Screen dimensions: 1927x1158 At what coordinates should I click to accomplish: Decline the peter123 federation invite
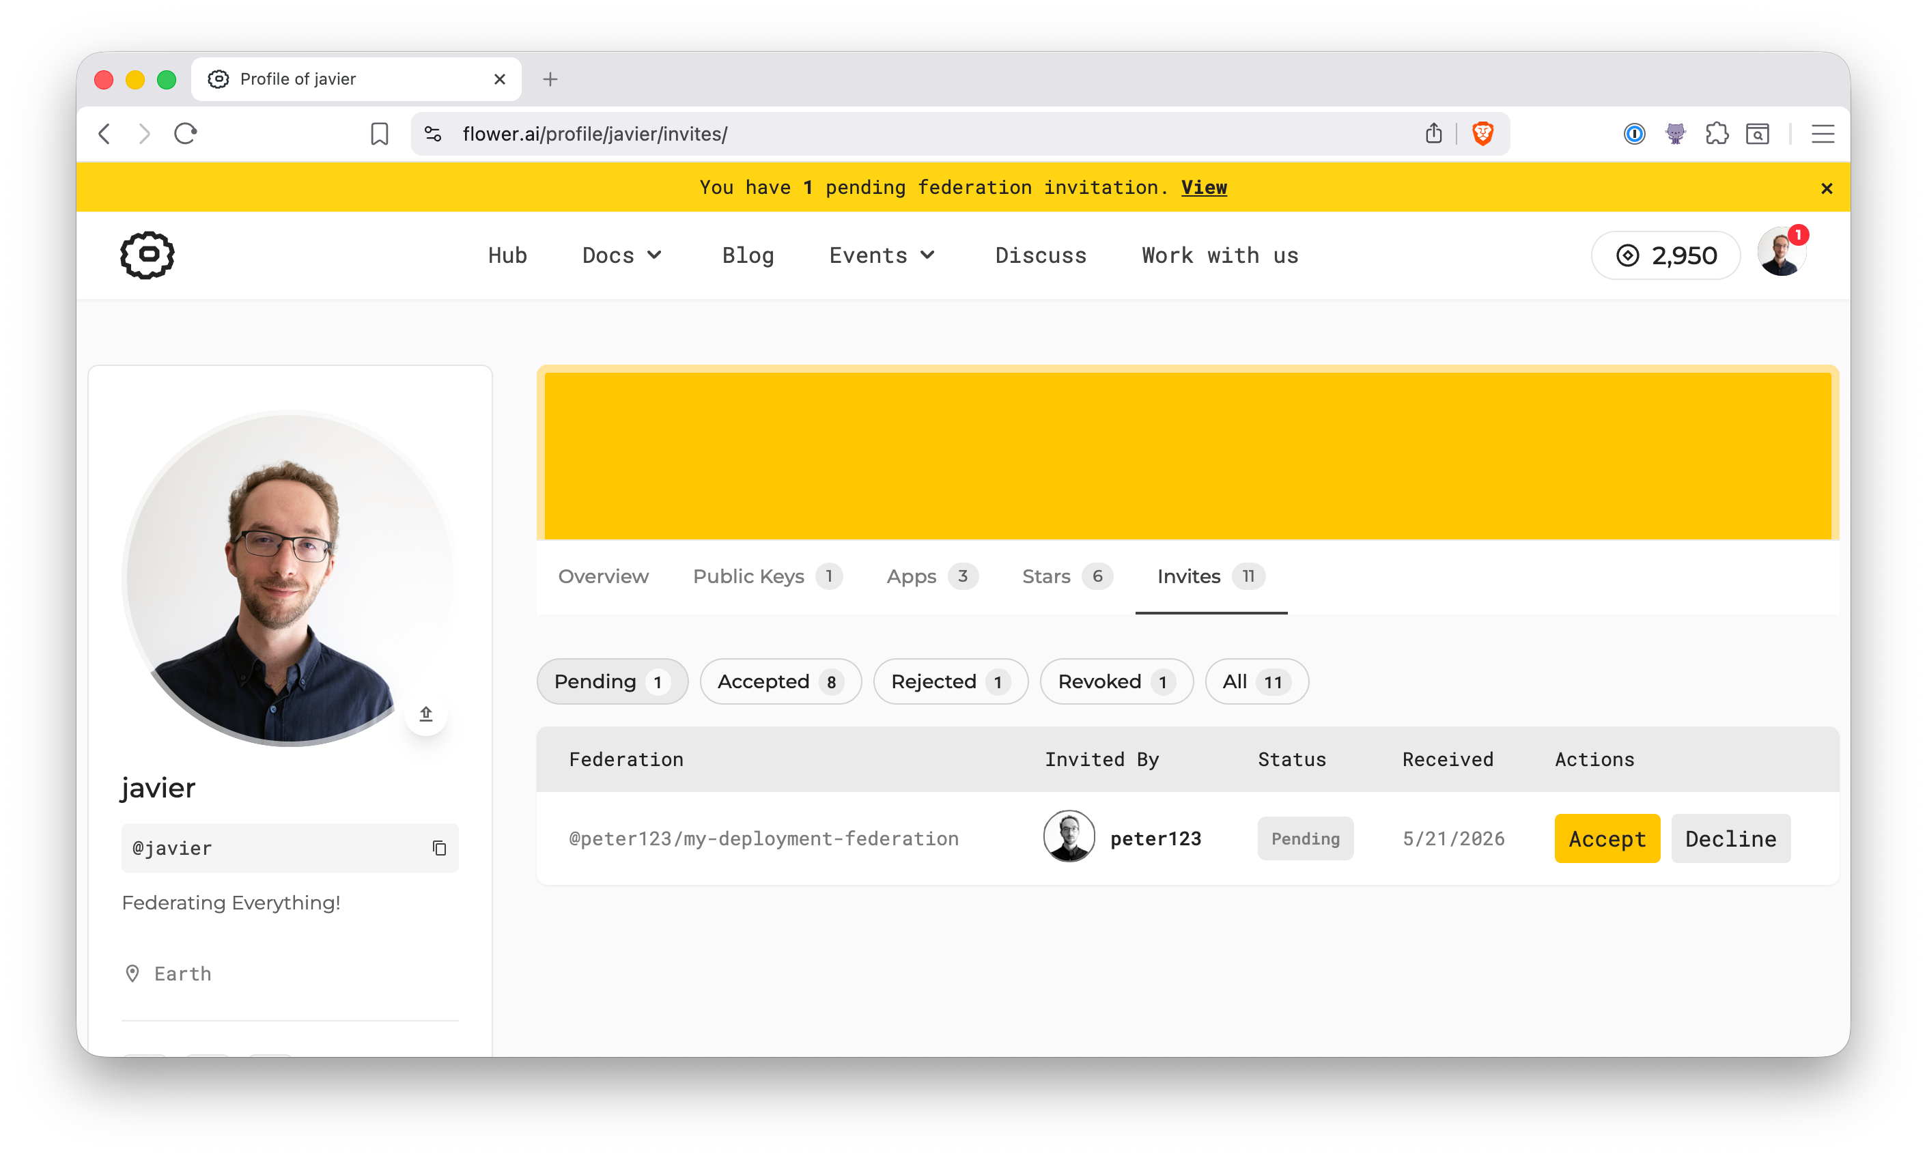pyautogui.click(x=1730, y=838)
